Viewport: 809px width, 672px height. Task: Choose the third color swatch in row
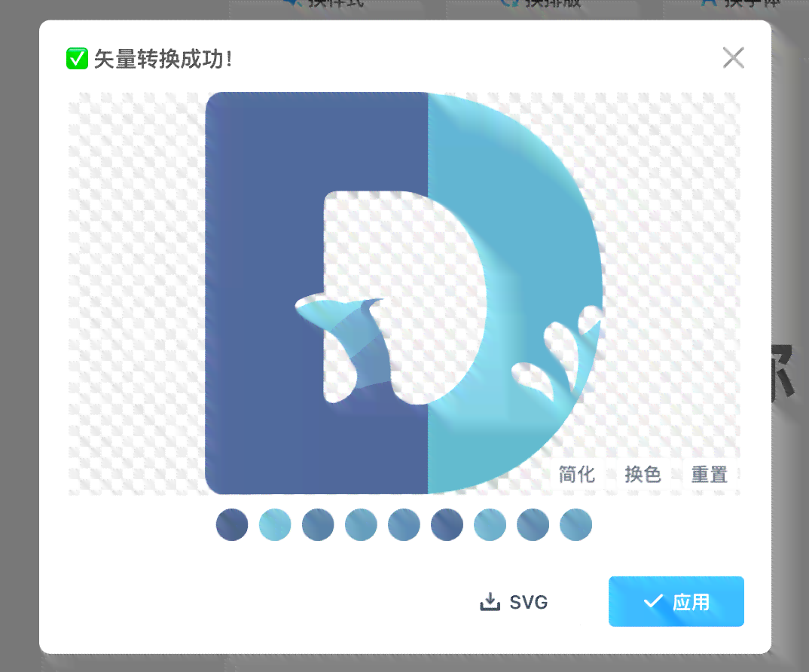pos(318,524)
